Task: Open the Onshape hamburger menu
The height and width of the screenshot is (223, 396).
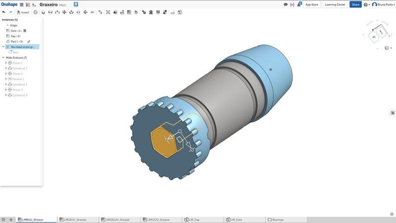Action: pyautogui.click(x=22, y=4)
